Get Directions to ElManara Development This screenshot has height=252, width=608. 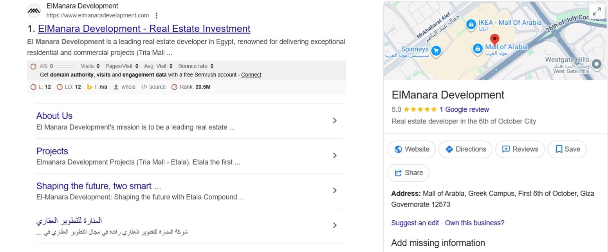[x=465, y=149]
